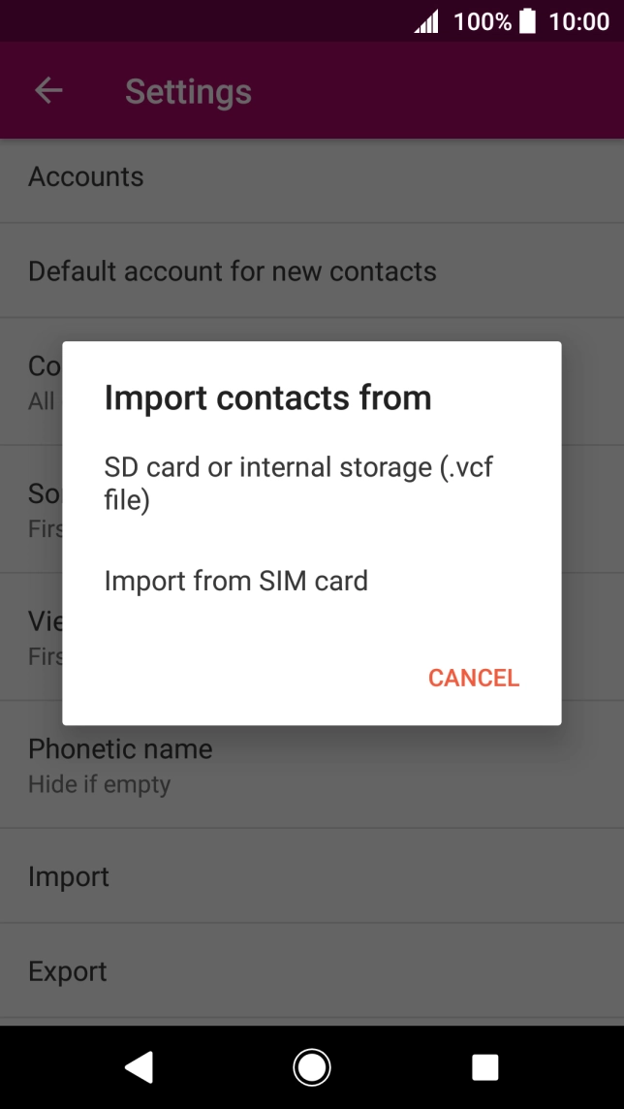Tap the Hide if empty subtitle text
Viewport: 624px width, 1109px height.
[100, 783]
